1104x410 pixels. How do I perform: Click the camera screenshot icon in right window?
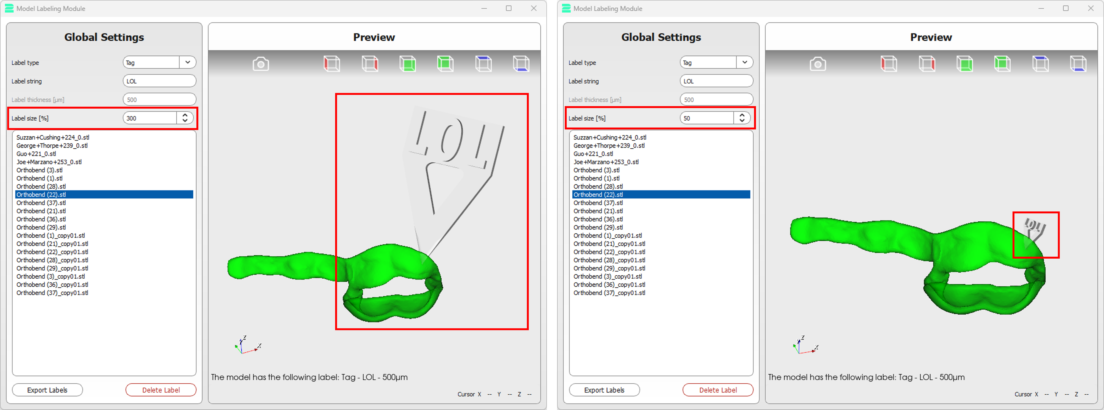tap(818, 64)
